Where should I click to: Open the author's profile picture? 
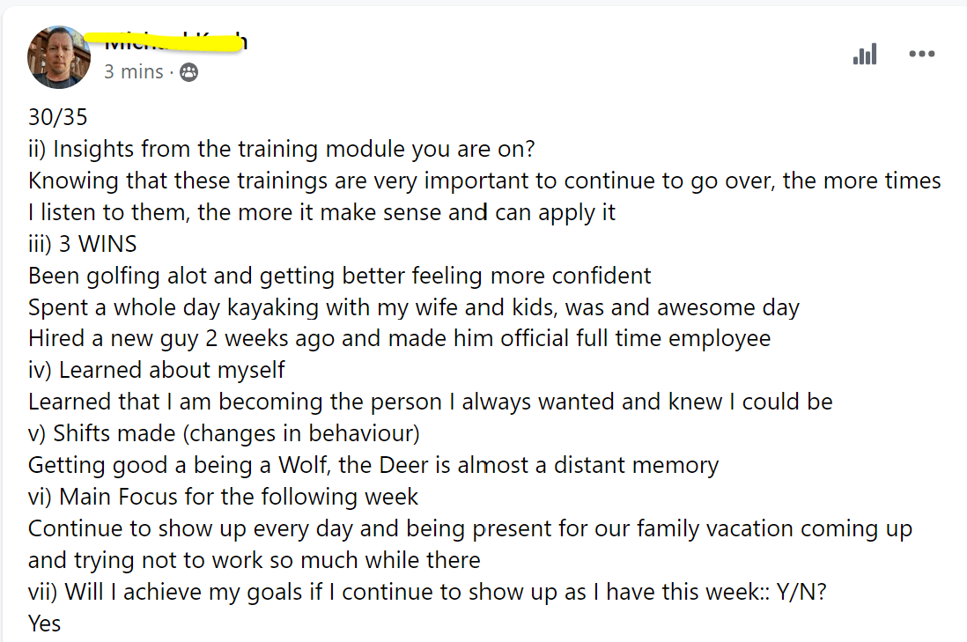click(x=59, y=57)
